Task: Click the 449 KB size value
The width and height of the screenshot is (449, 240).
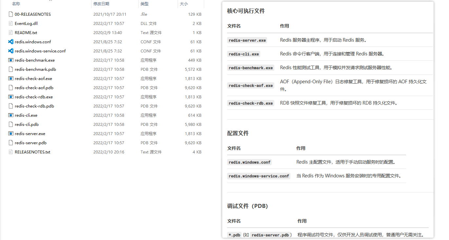Action: (x=195, y=60)
